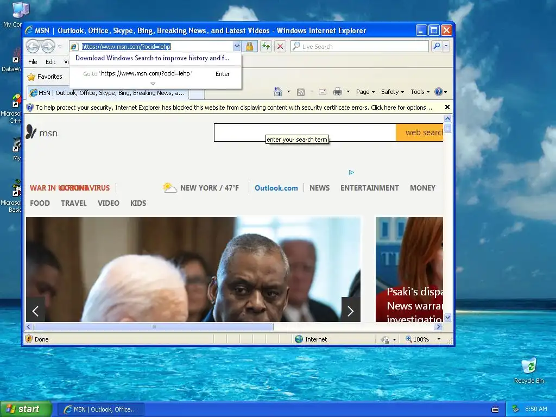Open the Tools menu
Image resolution: width=556 pixels, height=417 pixels.
click(420, 92)
